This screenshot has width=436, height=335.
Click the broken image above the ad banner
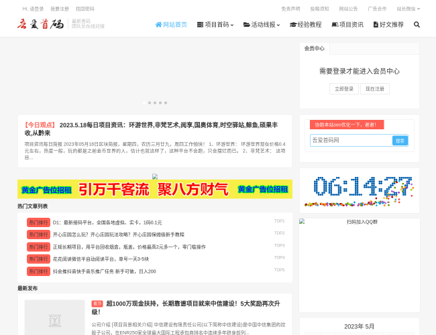pos(155,176)
